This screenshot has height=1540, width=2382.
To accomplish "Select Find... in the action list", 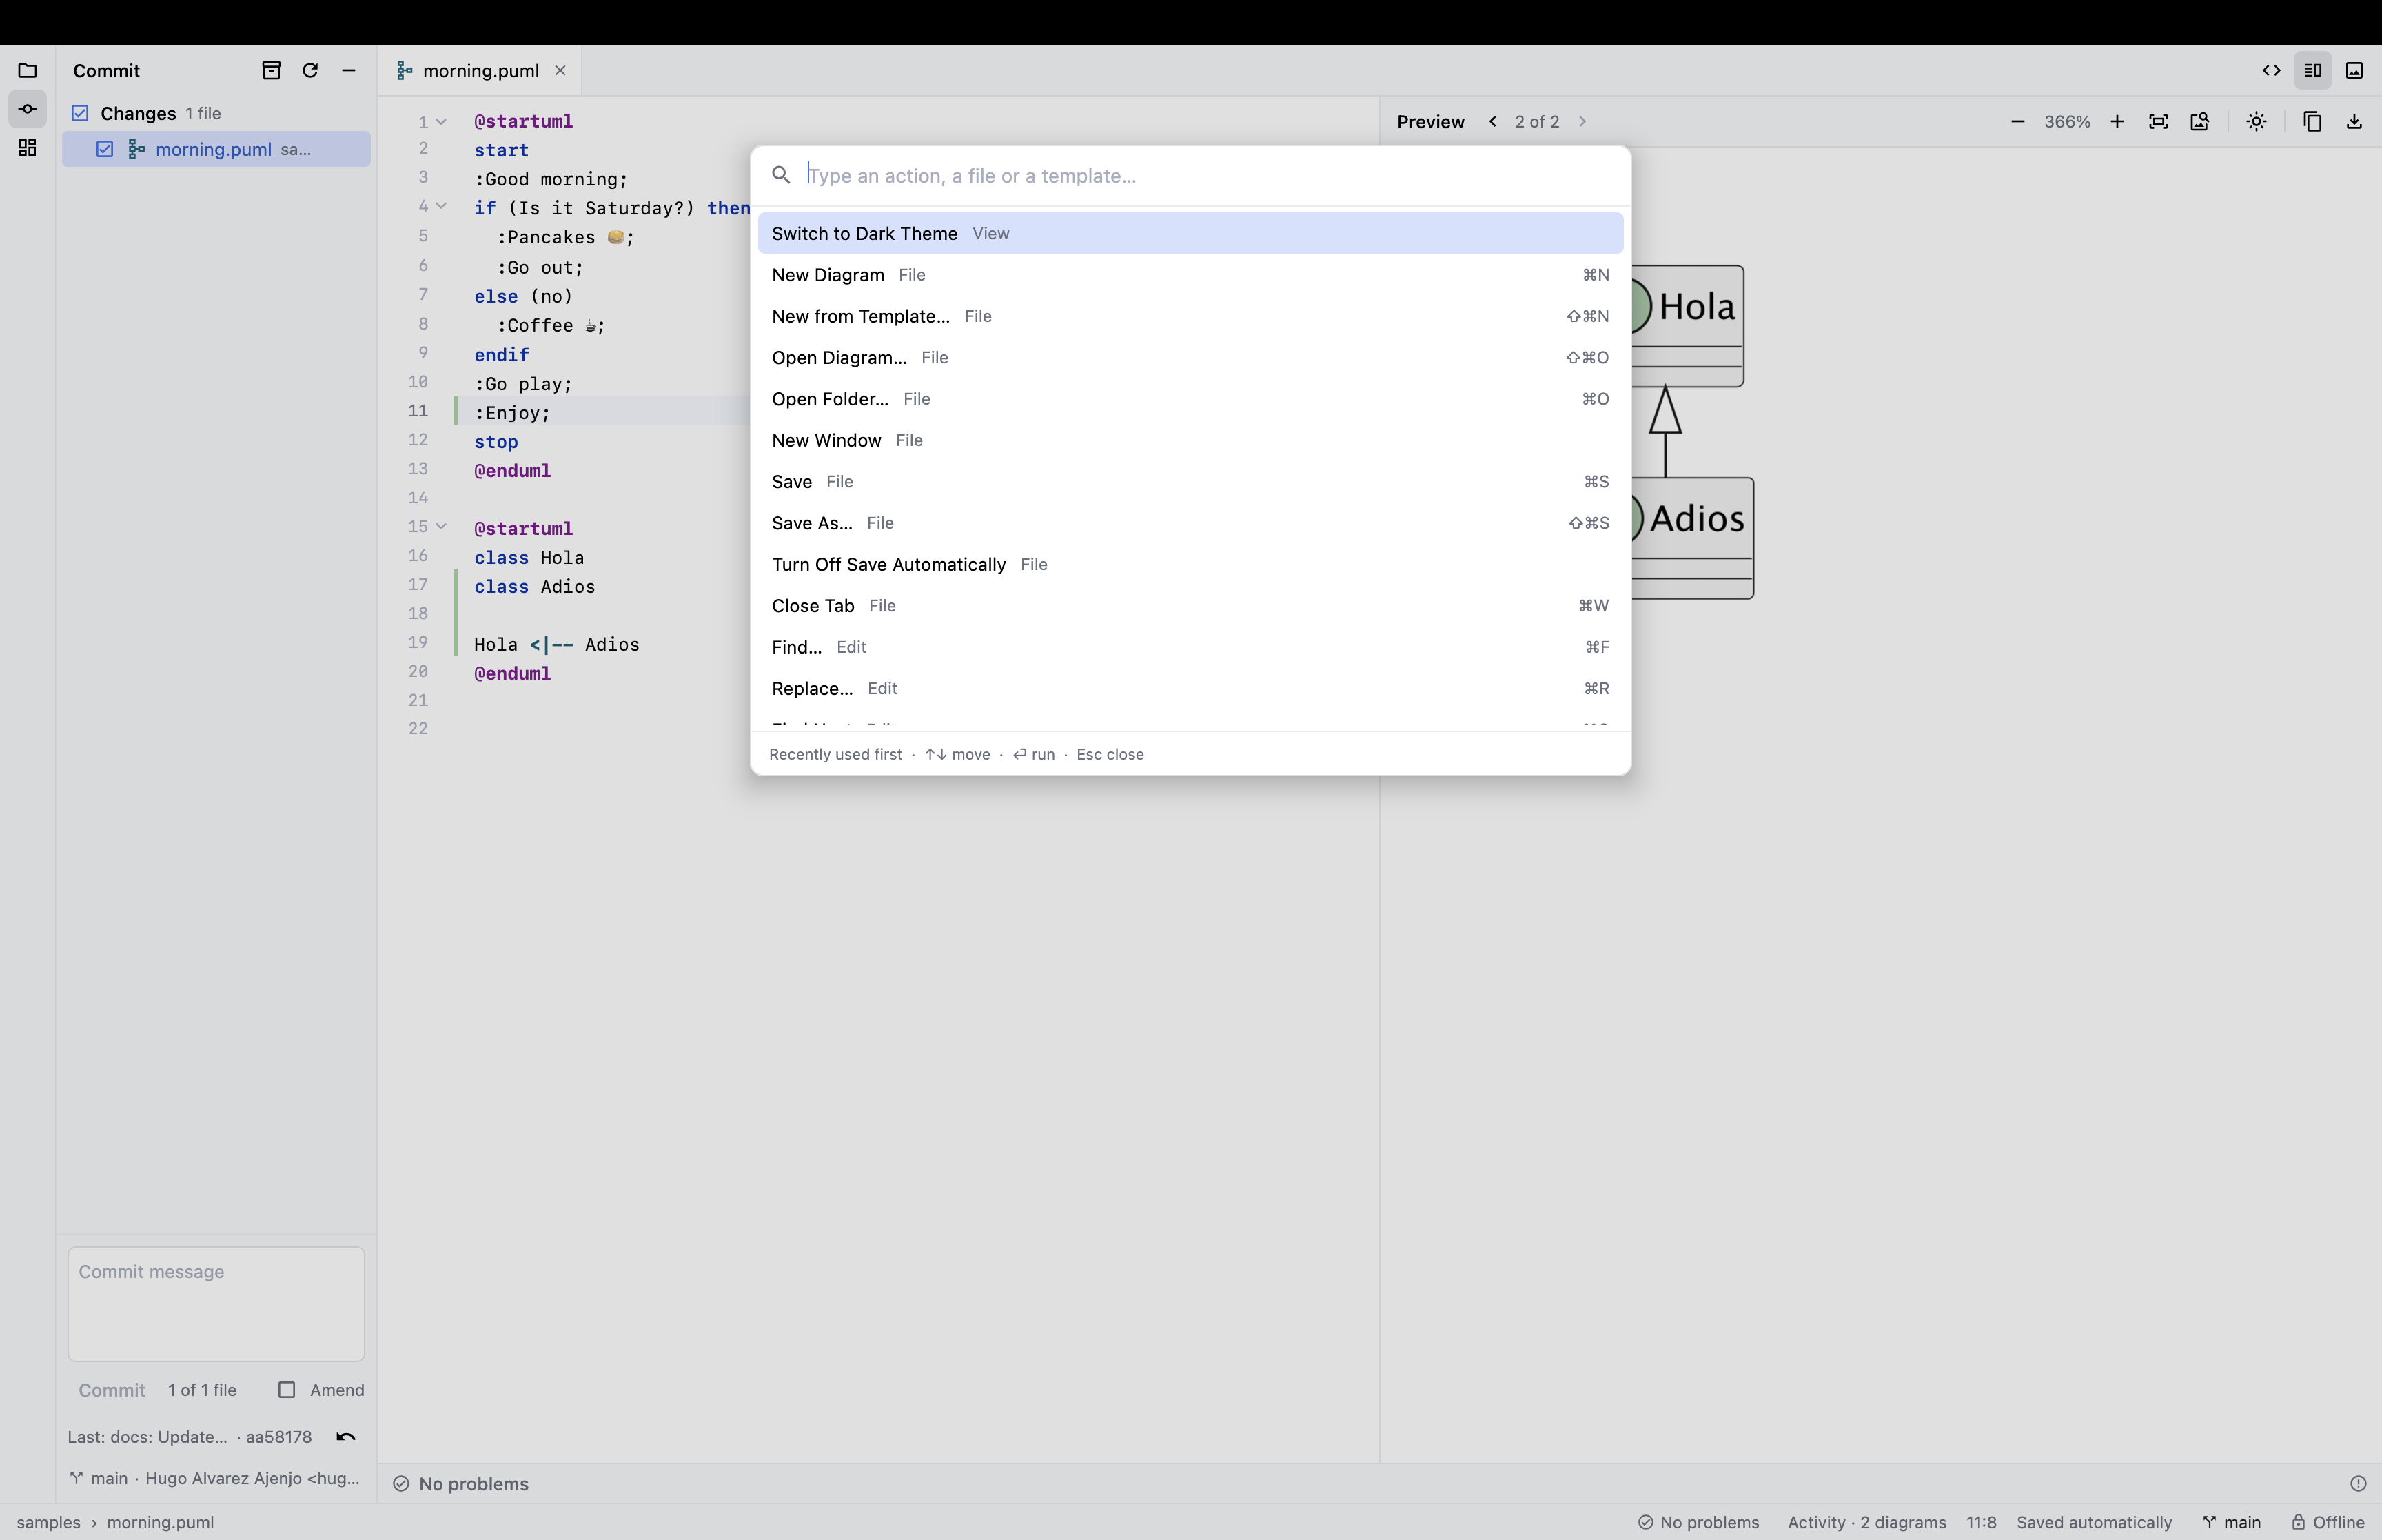I will pos(1190,647).
